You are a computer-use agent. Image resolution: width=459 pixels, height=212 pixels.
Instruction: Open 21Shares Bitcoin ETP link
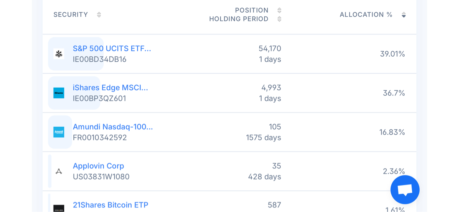[x=110, y=205]
